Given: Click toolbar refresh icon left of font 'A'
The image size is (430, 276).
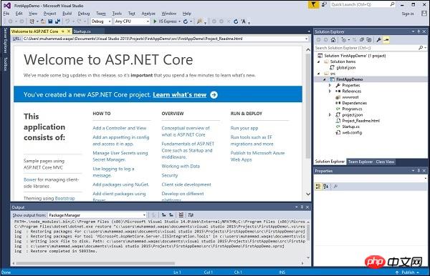Looking at the screenshot, I should tap(236, 21).
